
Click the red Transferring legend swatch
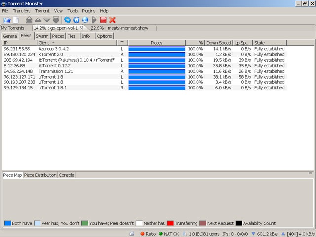[170, 223]
